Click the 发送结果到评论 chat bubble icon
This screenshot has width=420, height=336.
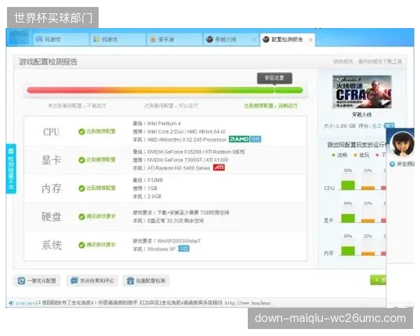pyautogui.click(x=74, y=281)
